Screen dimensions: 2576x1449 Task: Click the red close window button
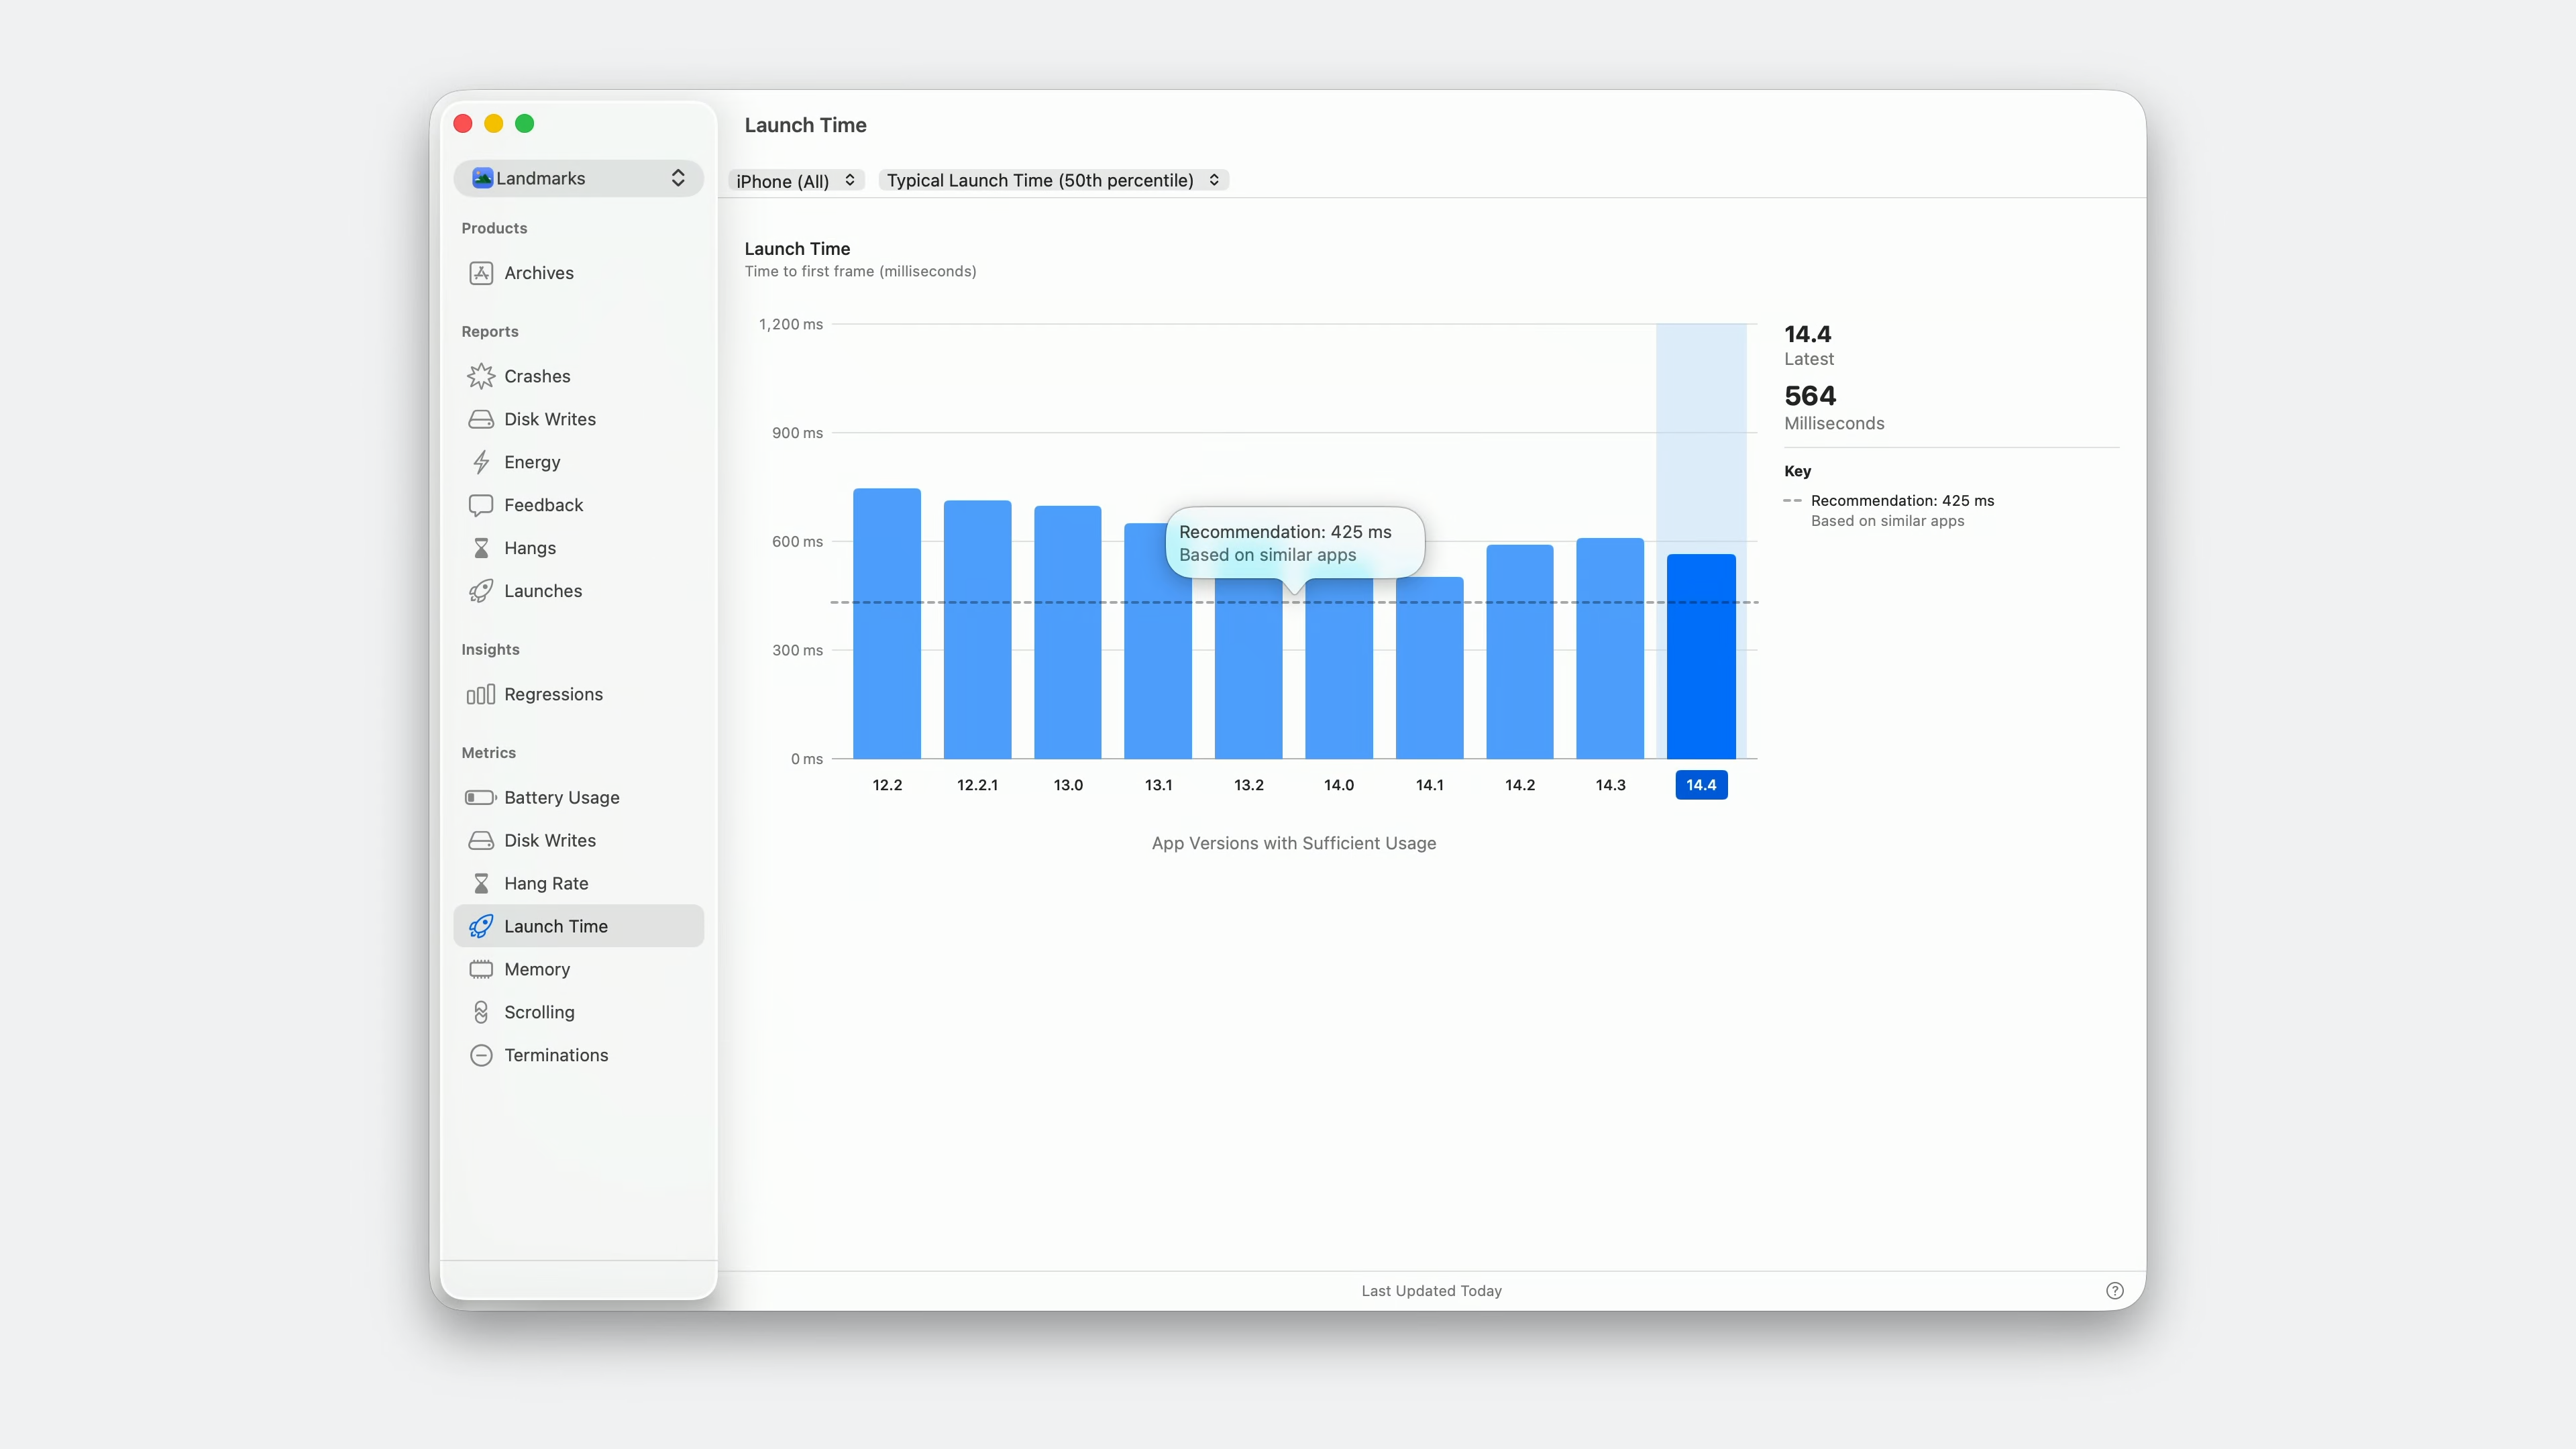(463, 124)
